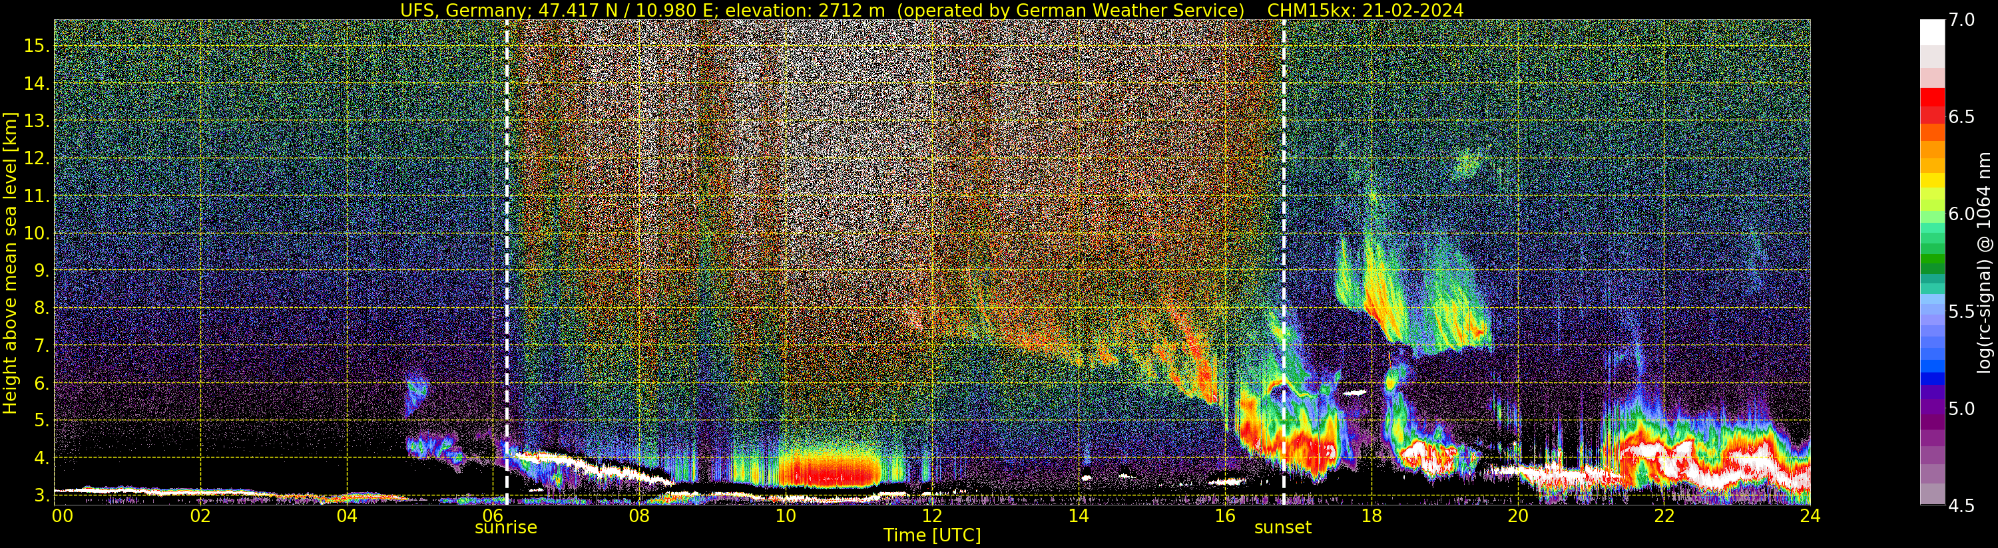Click the time axis tick '20'
1998x548 pixels.
pos(1518,515)
